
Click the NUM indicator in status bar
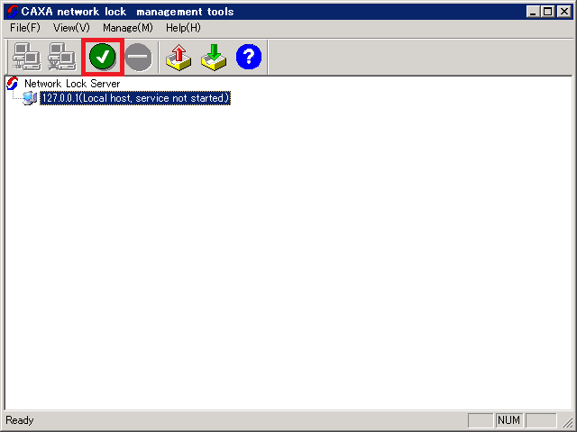pos(508,420)
